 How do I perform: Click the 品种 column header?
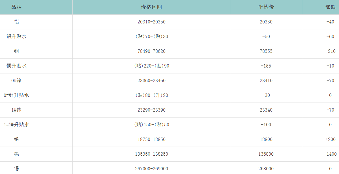(x=16, y=7)
